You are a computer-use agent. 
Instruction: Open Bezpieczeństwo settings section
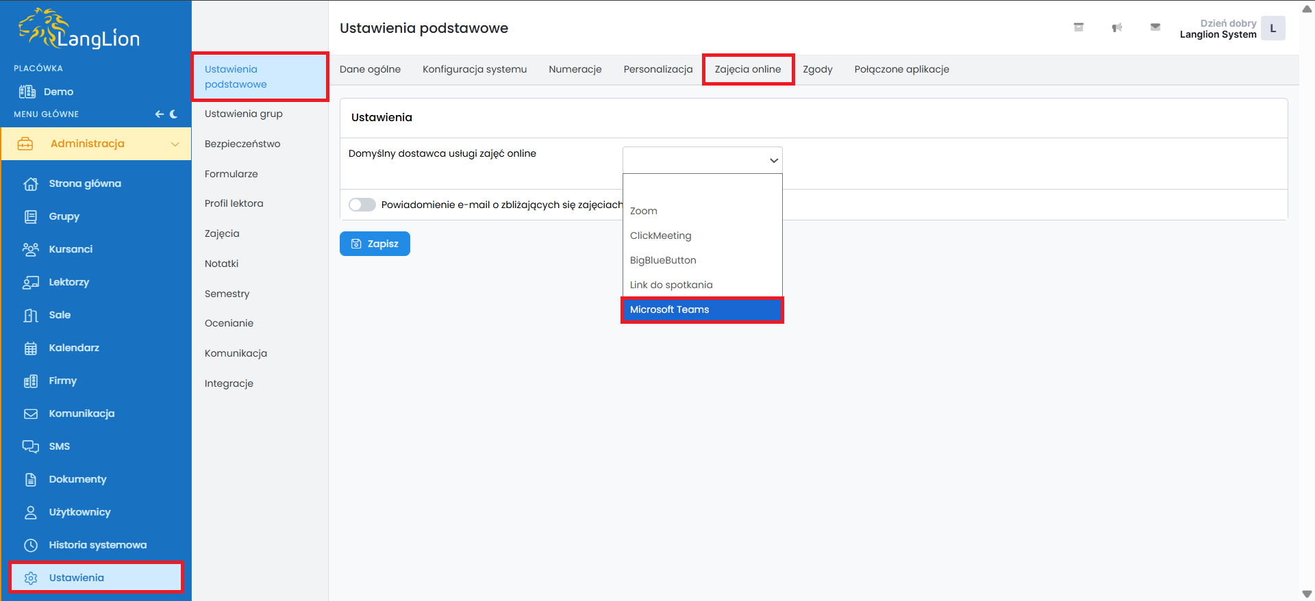point(242,144)
